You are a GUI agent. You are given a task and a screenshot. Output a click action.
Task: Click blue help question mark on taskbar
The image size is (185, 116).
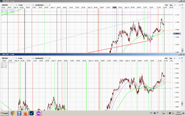[155, 113]
